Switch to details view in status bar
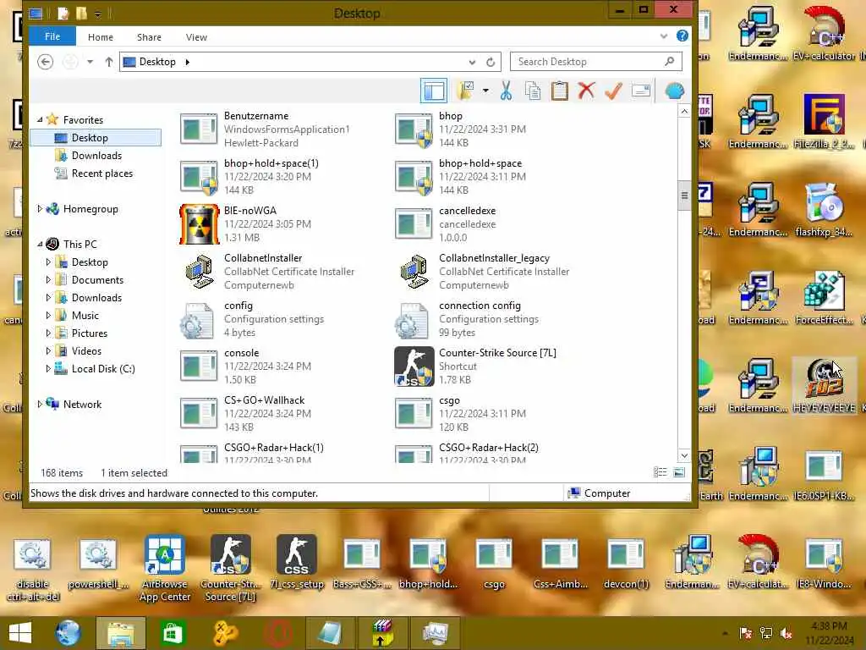This screenshot has height=650, width=866. [x=660, y=472]
